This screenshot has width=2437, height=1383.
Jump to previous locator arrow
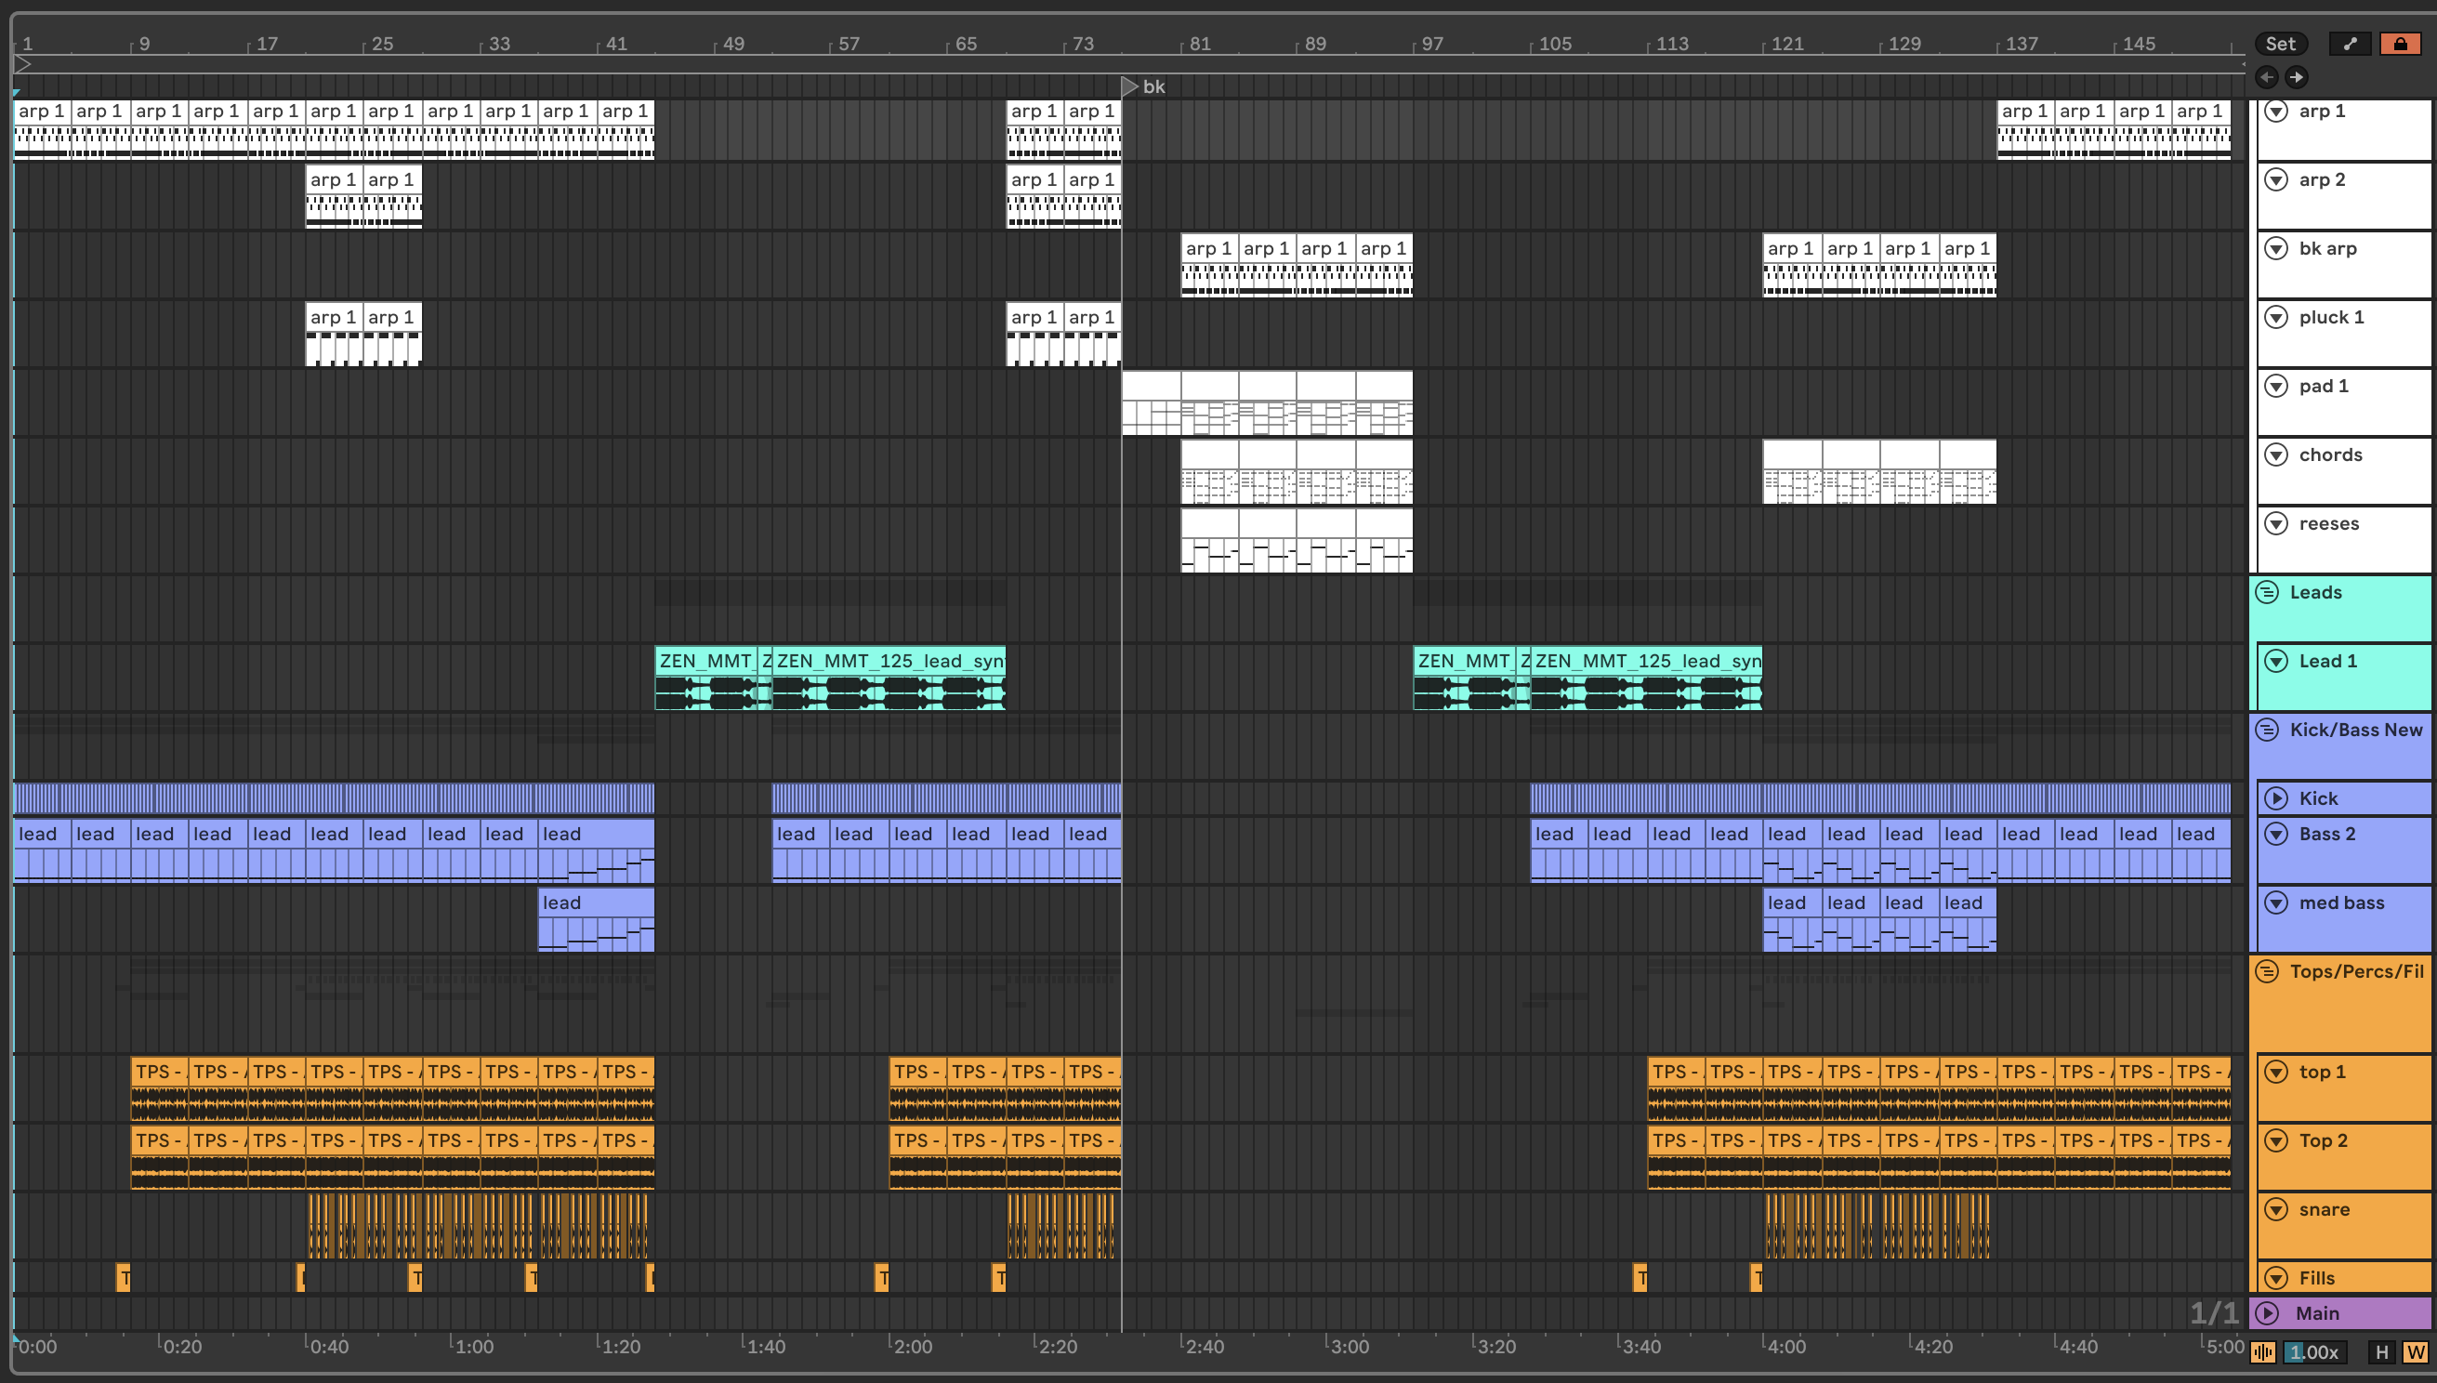click(2267, 77)
